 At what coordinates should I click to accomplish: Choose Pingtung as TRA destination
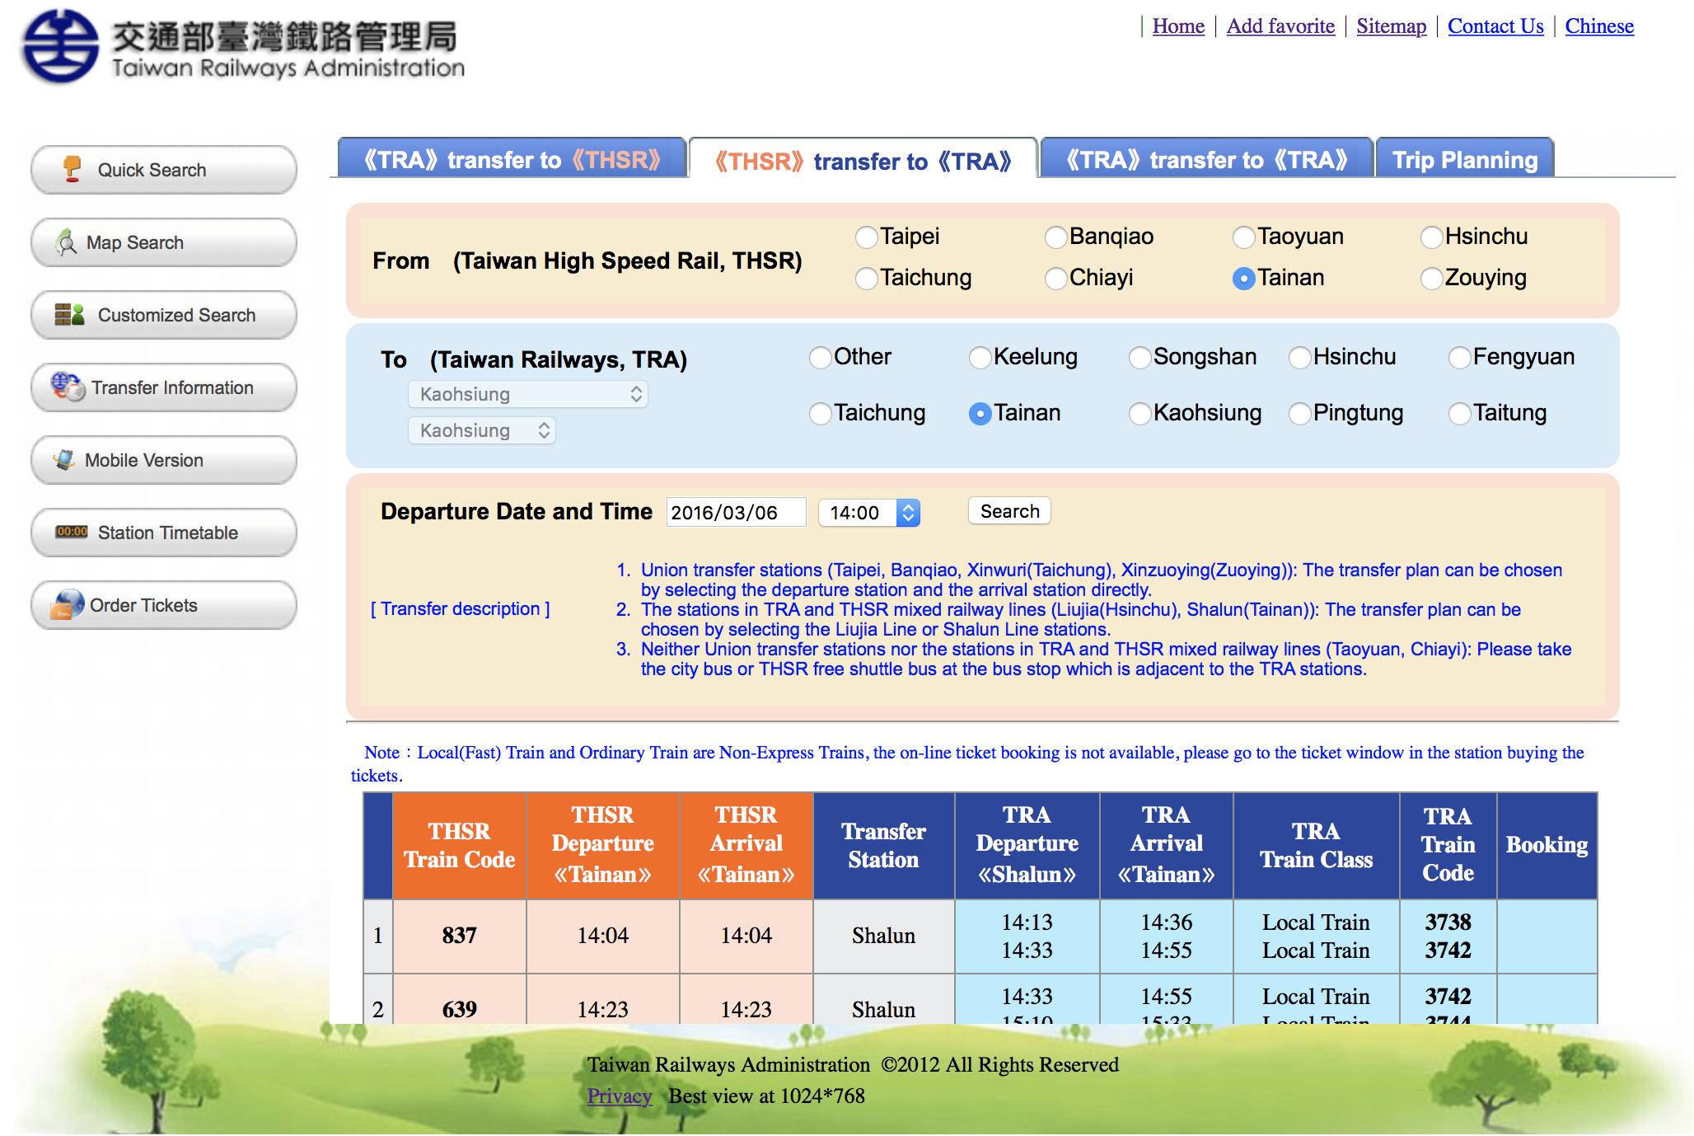1299,413
